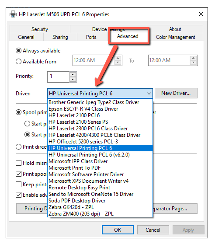Click the New Driver button

(x=176, y=93)
